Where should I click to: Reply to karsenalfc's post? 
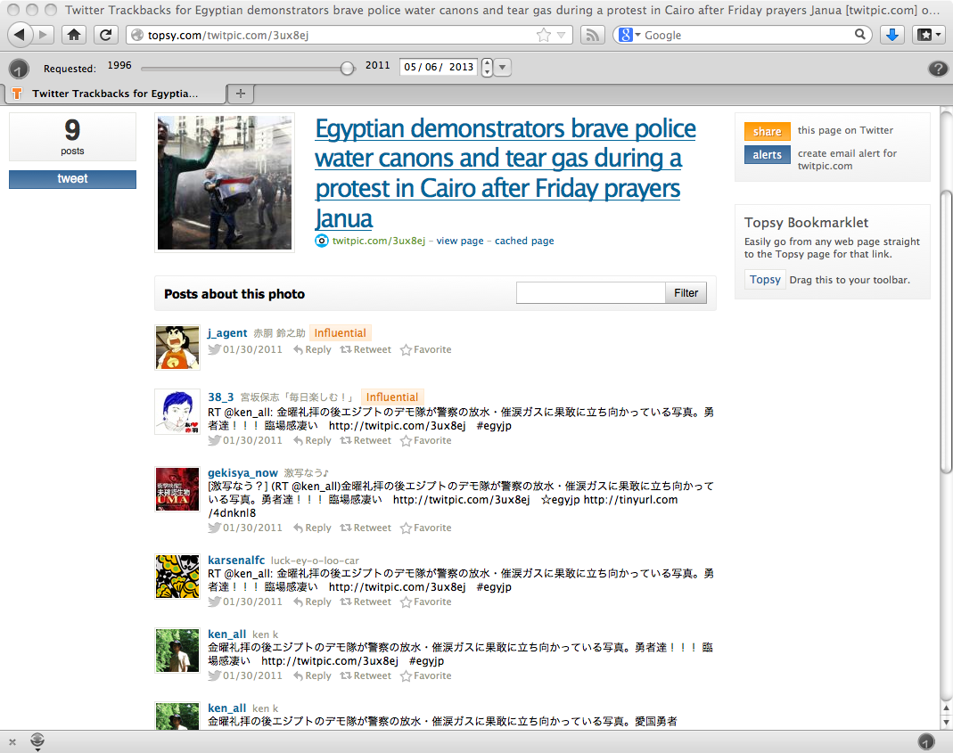pyautogui.click(x=312, y=602)
